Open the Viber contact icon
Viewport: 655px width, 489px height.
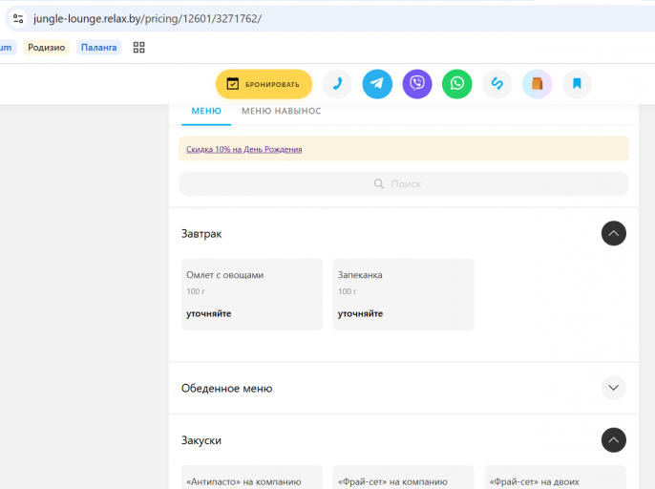417,84
